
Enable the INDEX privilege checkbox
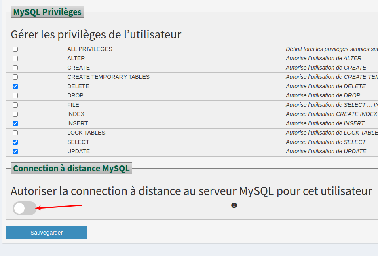pyautogui.click(x=15, y=114)
